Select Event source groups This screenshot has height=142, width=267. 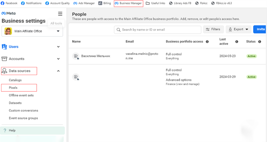click(x=23, y=118)
